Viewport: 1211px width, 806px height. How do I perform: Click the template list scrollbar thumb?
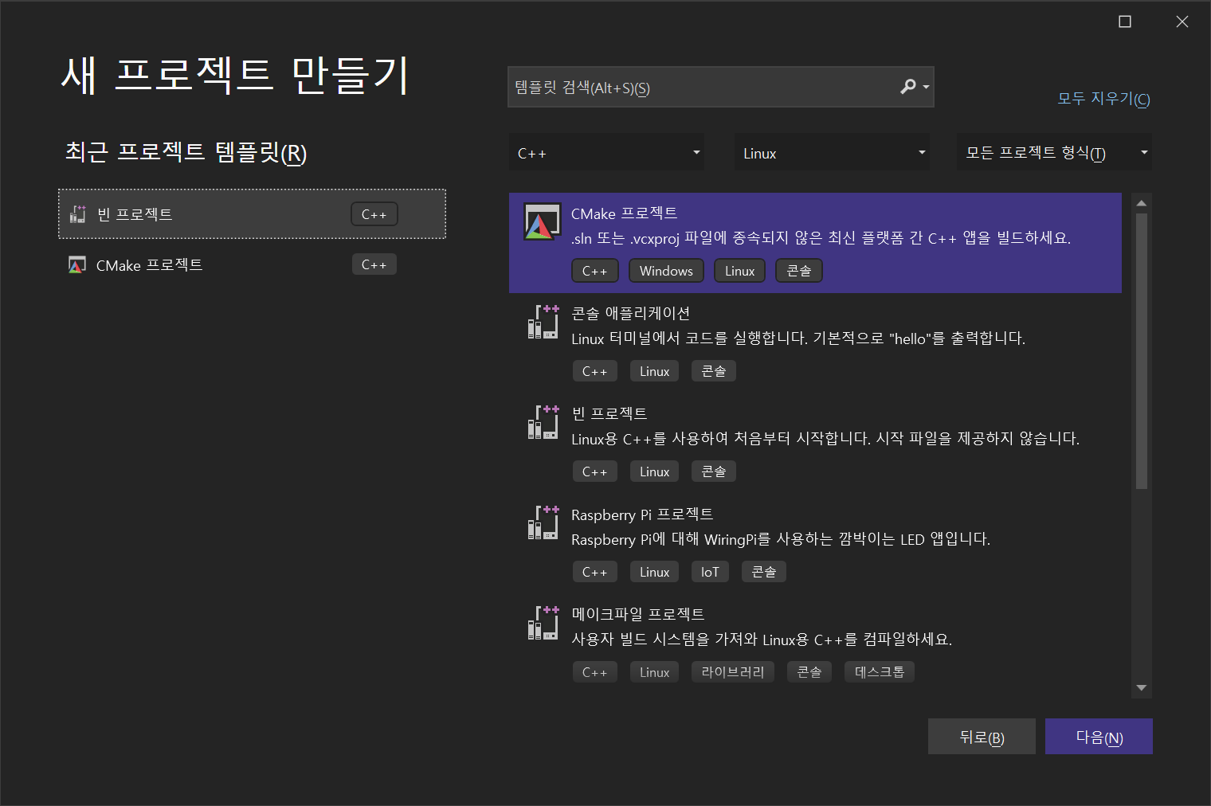(1142, 350)
